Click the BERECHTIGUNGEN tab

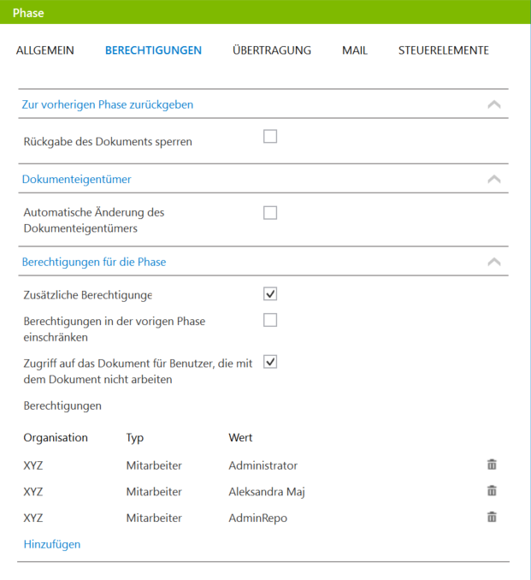tap(153, 50)
